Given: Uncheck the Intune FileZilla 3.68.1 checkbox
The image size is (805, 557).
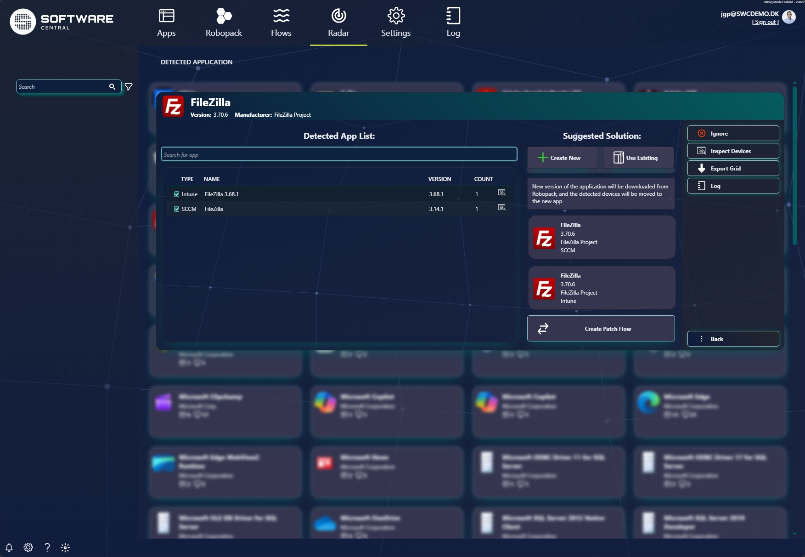Looking at the screenshot, I should pos(176,194).
